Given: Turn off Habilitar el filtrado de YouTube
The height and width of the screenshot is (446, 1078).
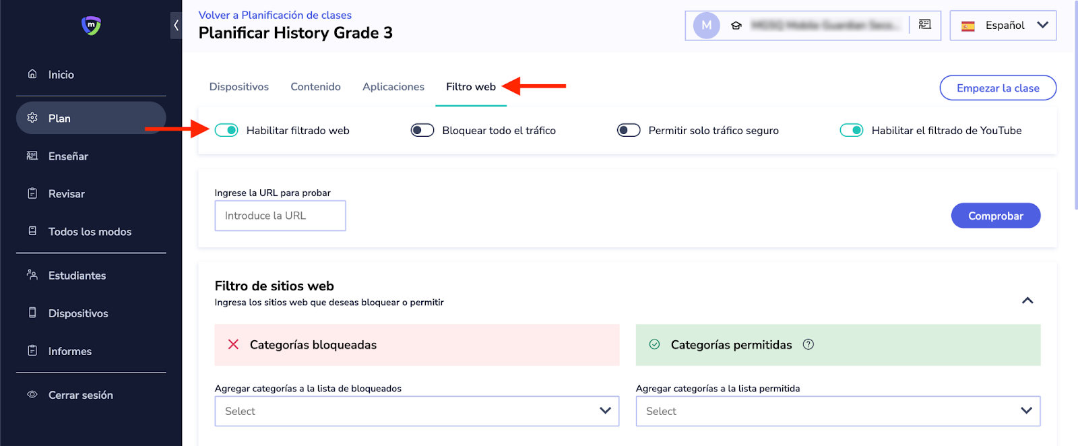Looking at the screenshot, I should click(852, 130).
